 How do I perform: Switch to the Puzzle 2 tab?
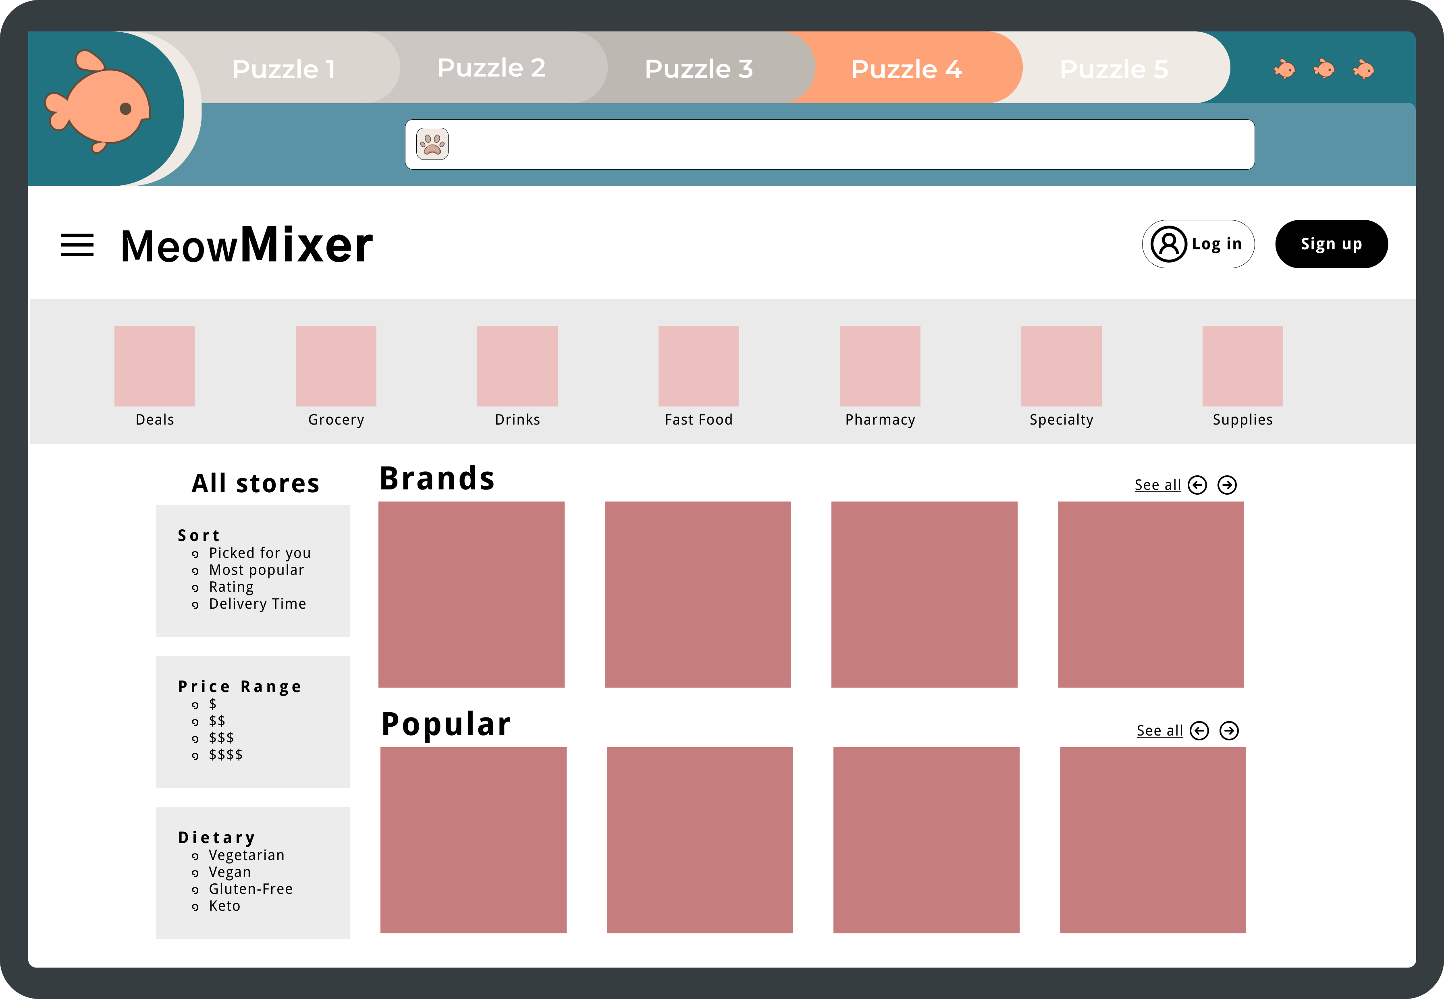click(491, 68)
